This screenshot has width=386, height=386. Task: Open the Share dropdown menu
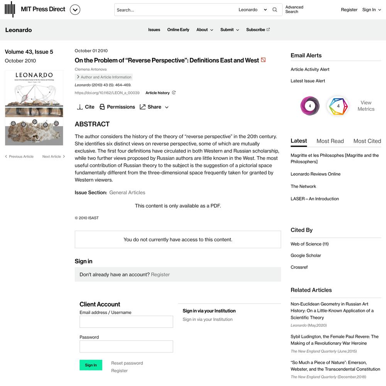[154, 107]
